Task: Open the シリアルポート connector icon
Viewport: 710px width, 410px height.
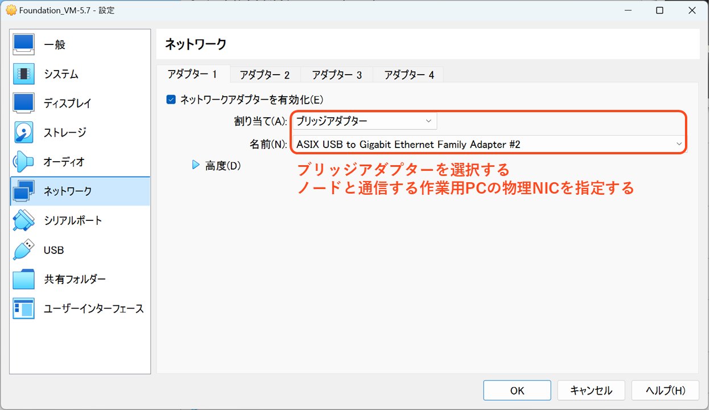Action: 24,220
